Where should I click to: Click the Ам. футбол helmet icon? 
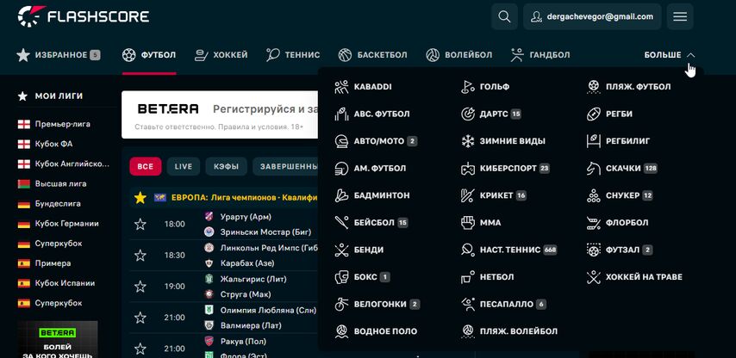[x=341, y=168]
